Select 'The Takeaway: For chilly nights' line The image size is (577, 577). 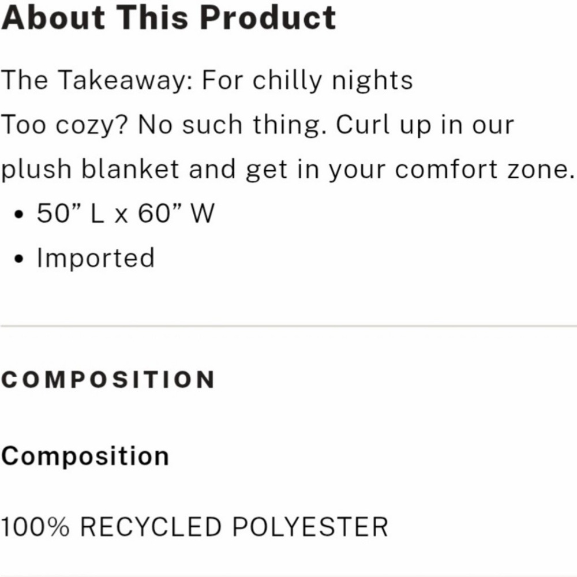pyautogui.click(x=207, y=80)
